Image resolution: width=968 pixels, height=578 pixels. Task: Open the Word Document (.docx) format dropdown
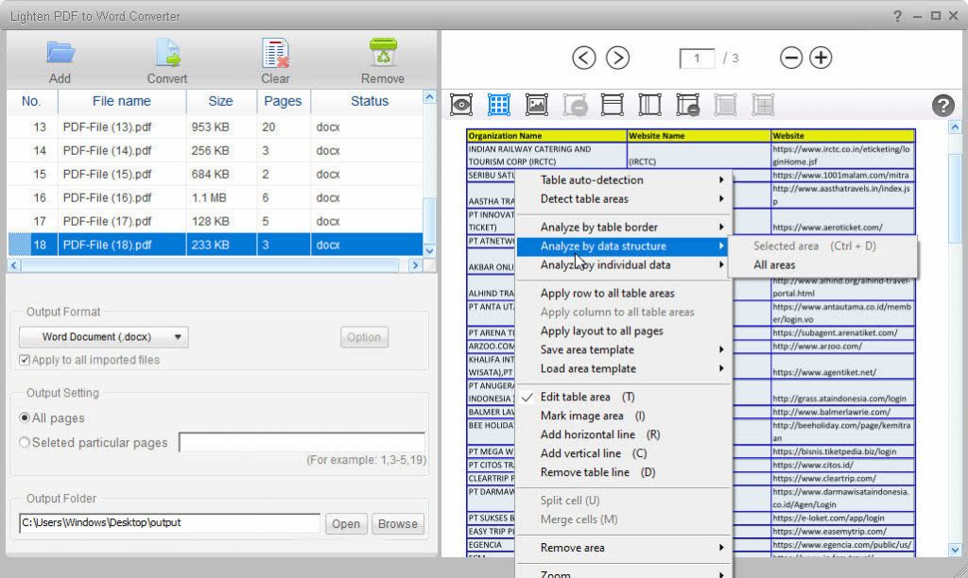(104, 337)
